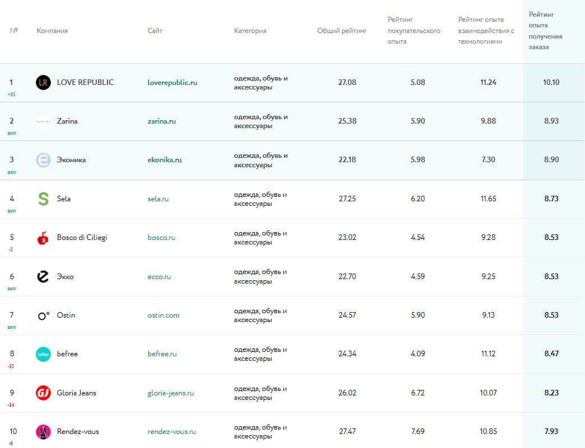
Task: Click the Bosco di Ciliegi cherry logo
Action: pos(43,238)
